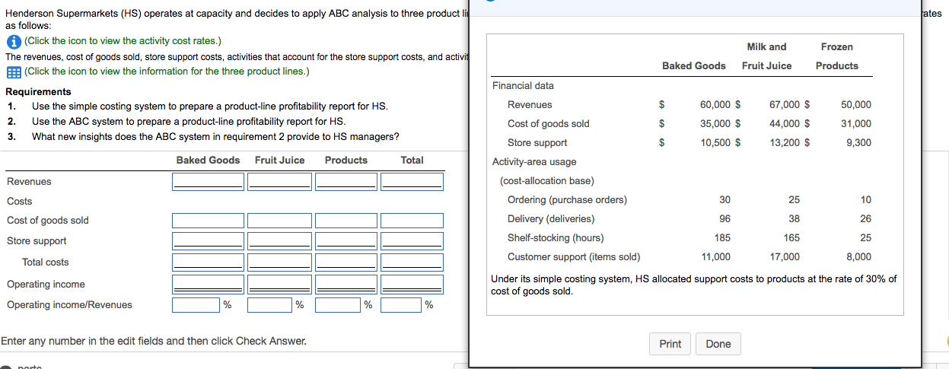Select the Operating income/Revenues percent Baked Goods field
The width and height of the screenshot is (949, 369).
pos(196,305)
